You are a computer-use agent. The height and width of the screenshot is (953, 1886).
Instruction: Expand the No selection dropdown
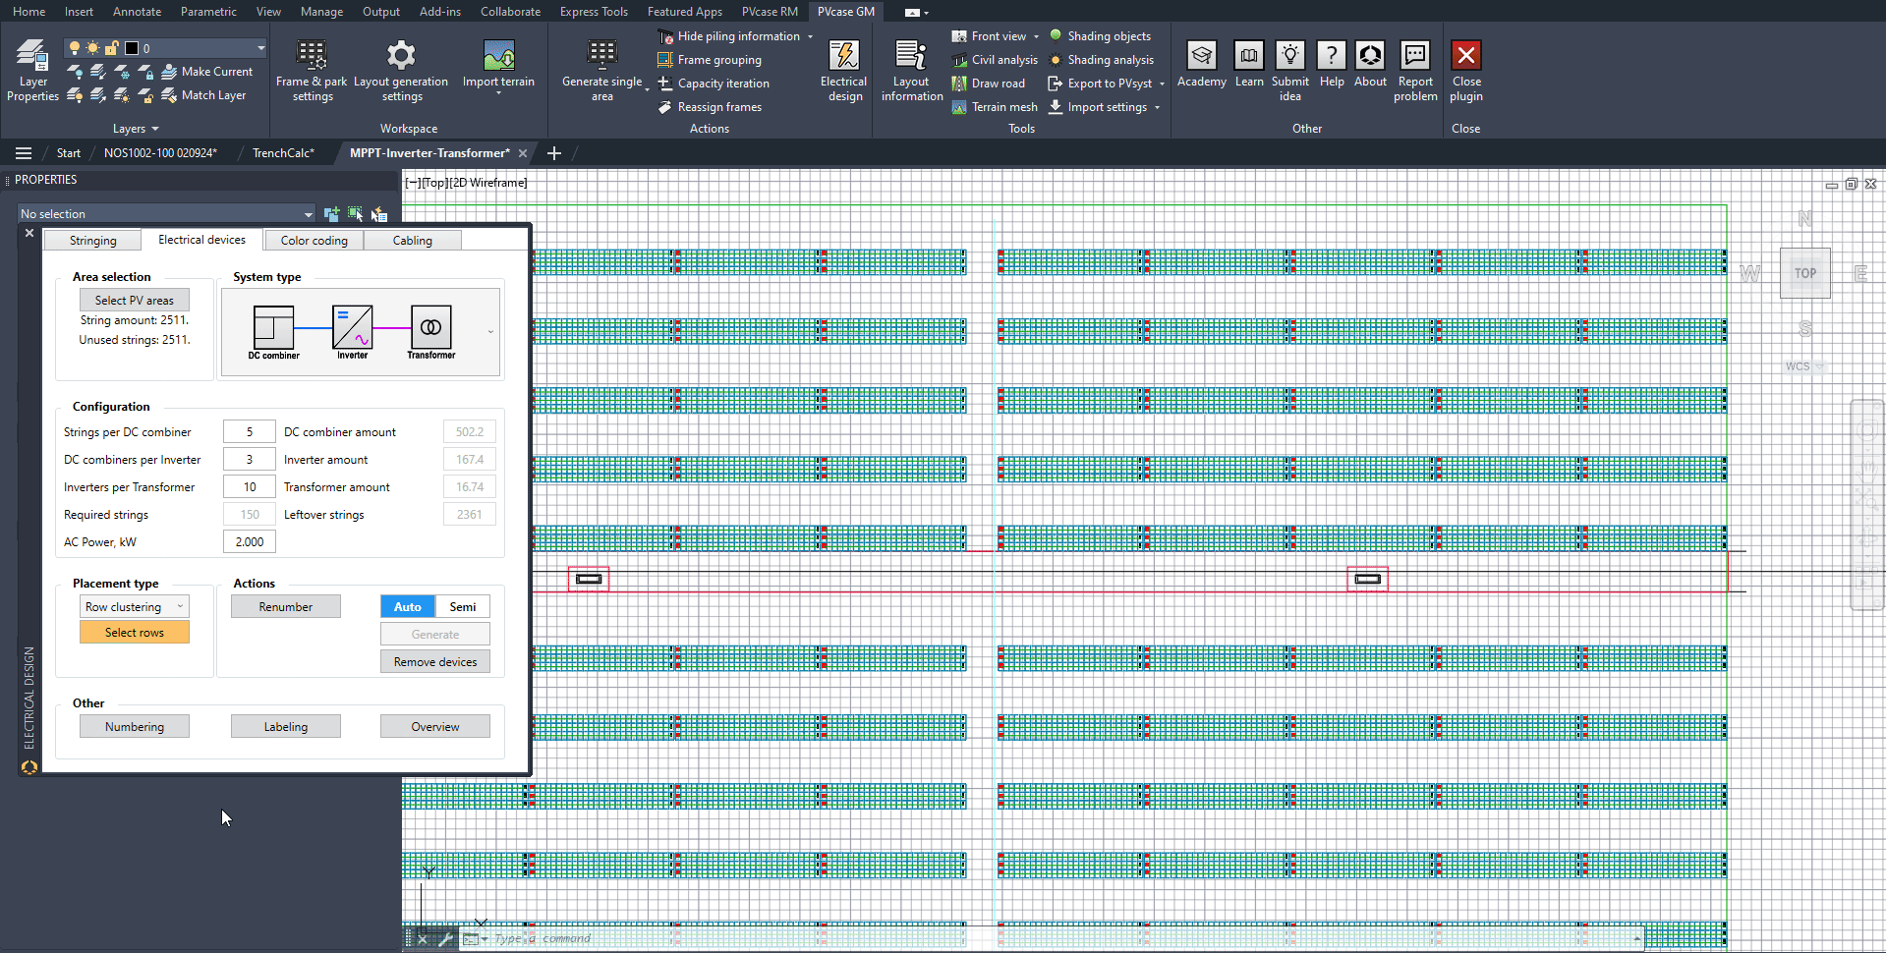point(308,214)
